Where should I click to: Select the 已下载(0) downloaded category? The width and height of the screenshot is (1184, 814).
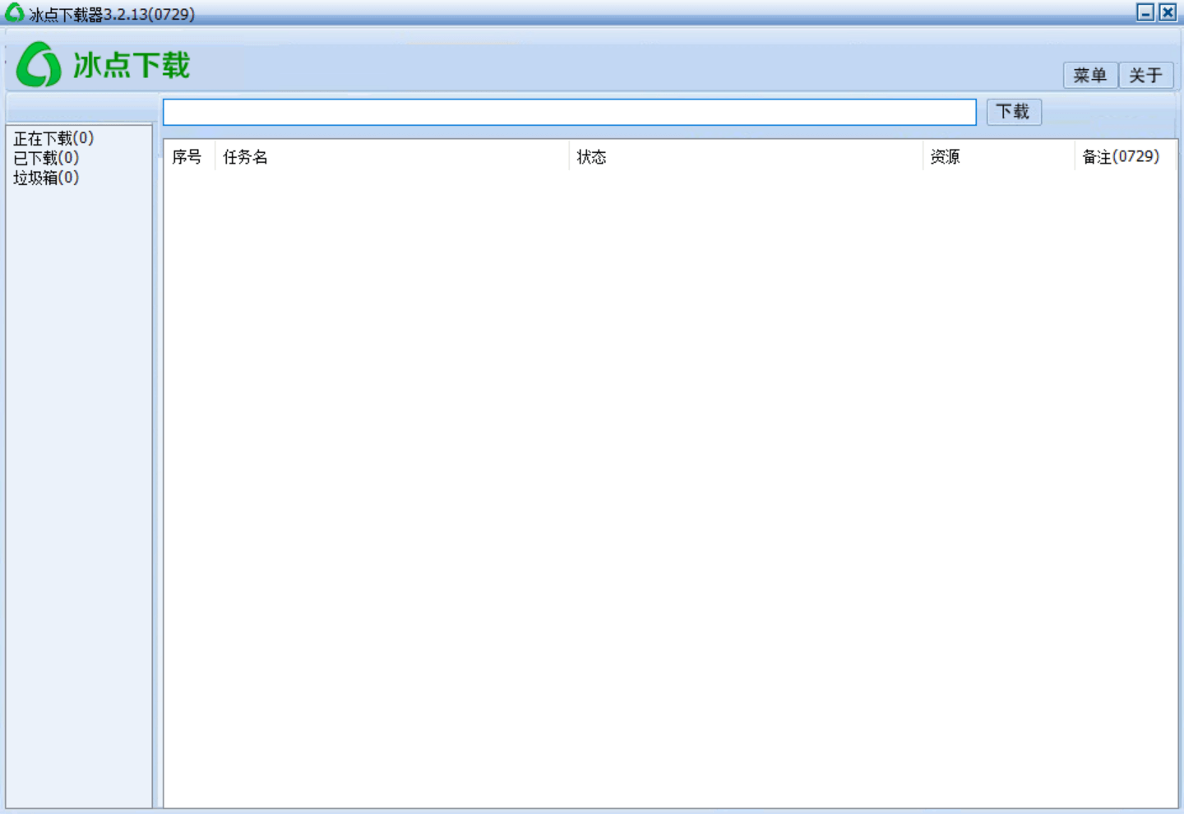pos(44,157)
